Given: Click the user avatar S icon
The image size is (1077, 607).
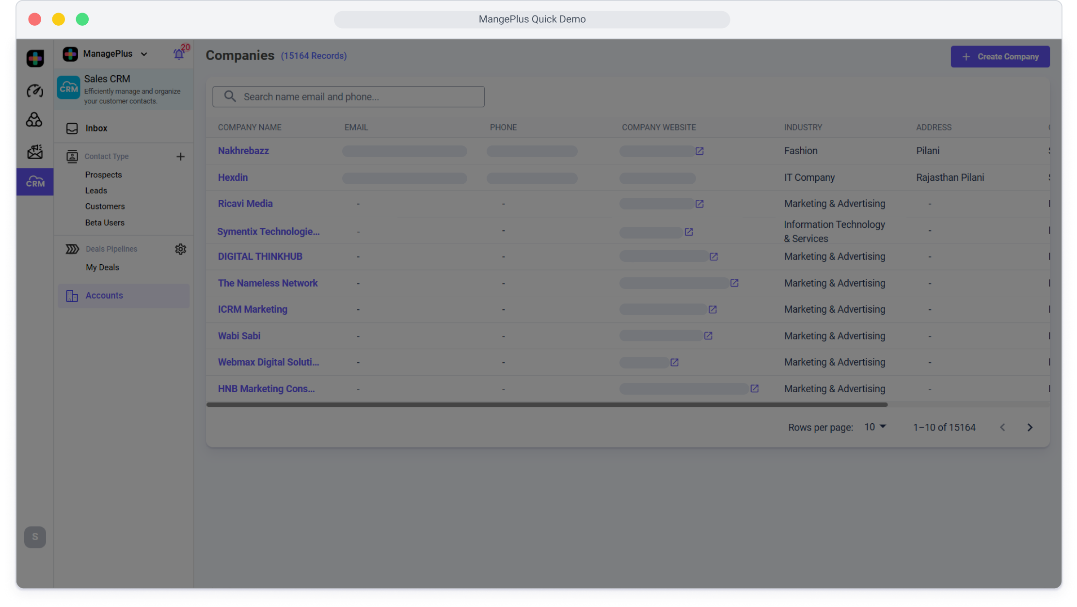Looking at the screenshot, I should [35, 537].
